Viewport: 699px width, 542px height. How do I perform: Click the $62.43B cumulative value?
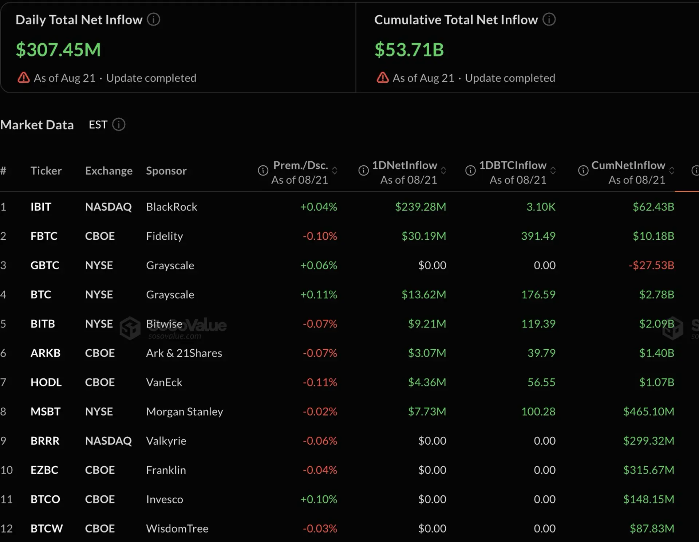[x=653, y=207]
